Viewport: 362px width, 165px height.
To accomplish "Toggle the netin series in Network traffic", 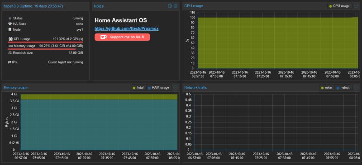I will [x=327, y=87].
